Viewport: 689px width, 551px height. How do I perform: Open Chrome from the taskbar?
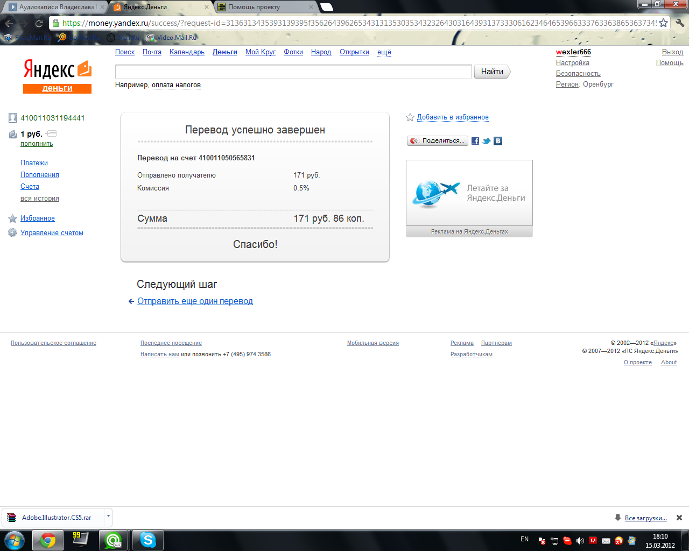click(x=48, y=540)
